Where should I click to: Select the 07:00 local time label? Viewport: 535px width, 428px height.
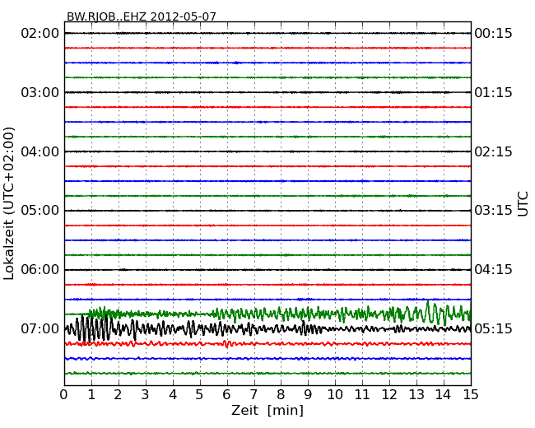point(40,328)
